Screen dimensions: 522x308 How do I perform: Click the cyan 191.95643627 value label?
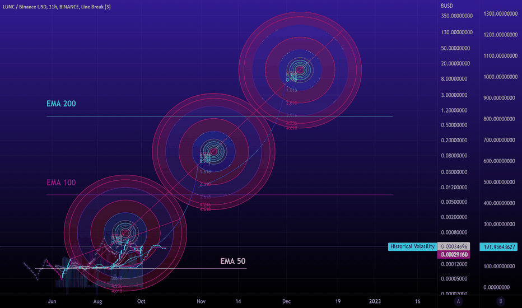coord(498,247)
